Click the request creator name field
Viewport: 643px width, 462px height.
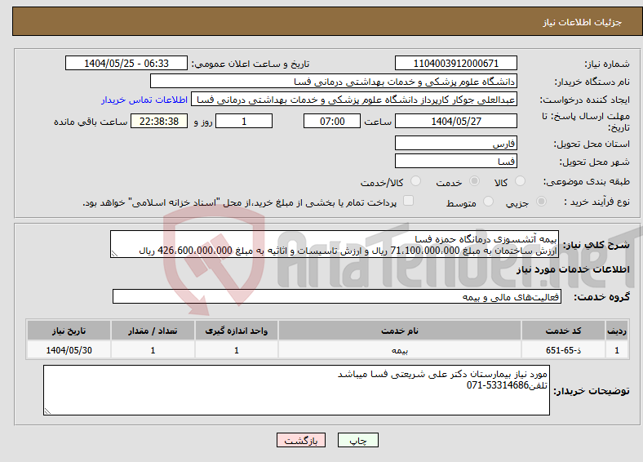pos(354,100)
